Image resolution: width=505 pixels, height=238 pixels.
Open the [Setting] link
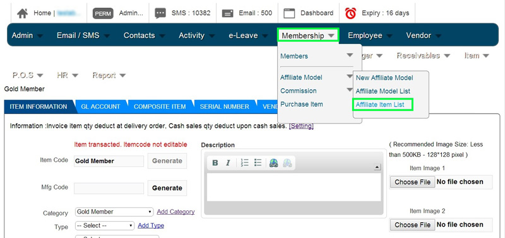301,126
